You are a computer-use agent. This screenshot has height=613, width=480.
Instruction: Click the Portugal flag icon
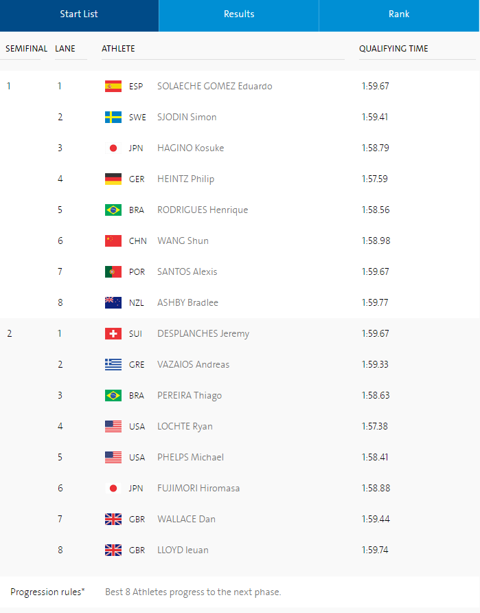pos(113,271)
